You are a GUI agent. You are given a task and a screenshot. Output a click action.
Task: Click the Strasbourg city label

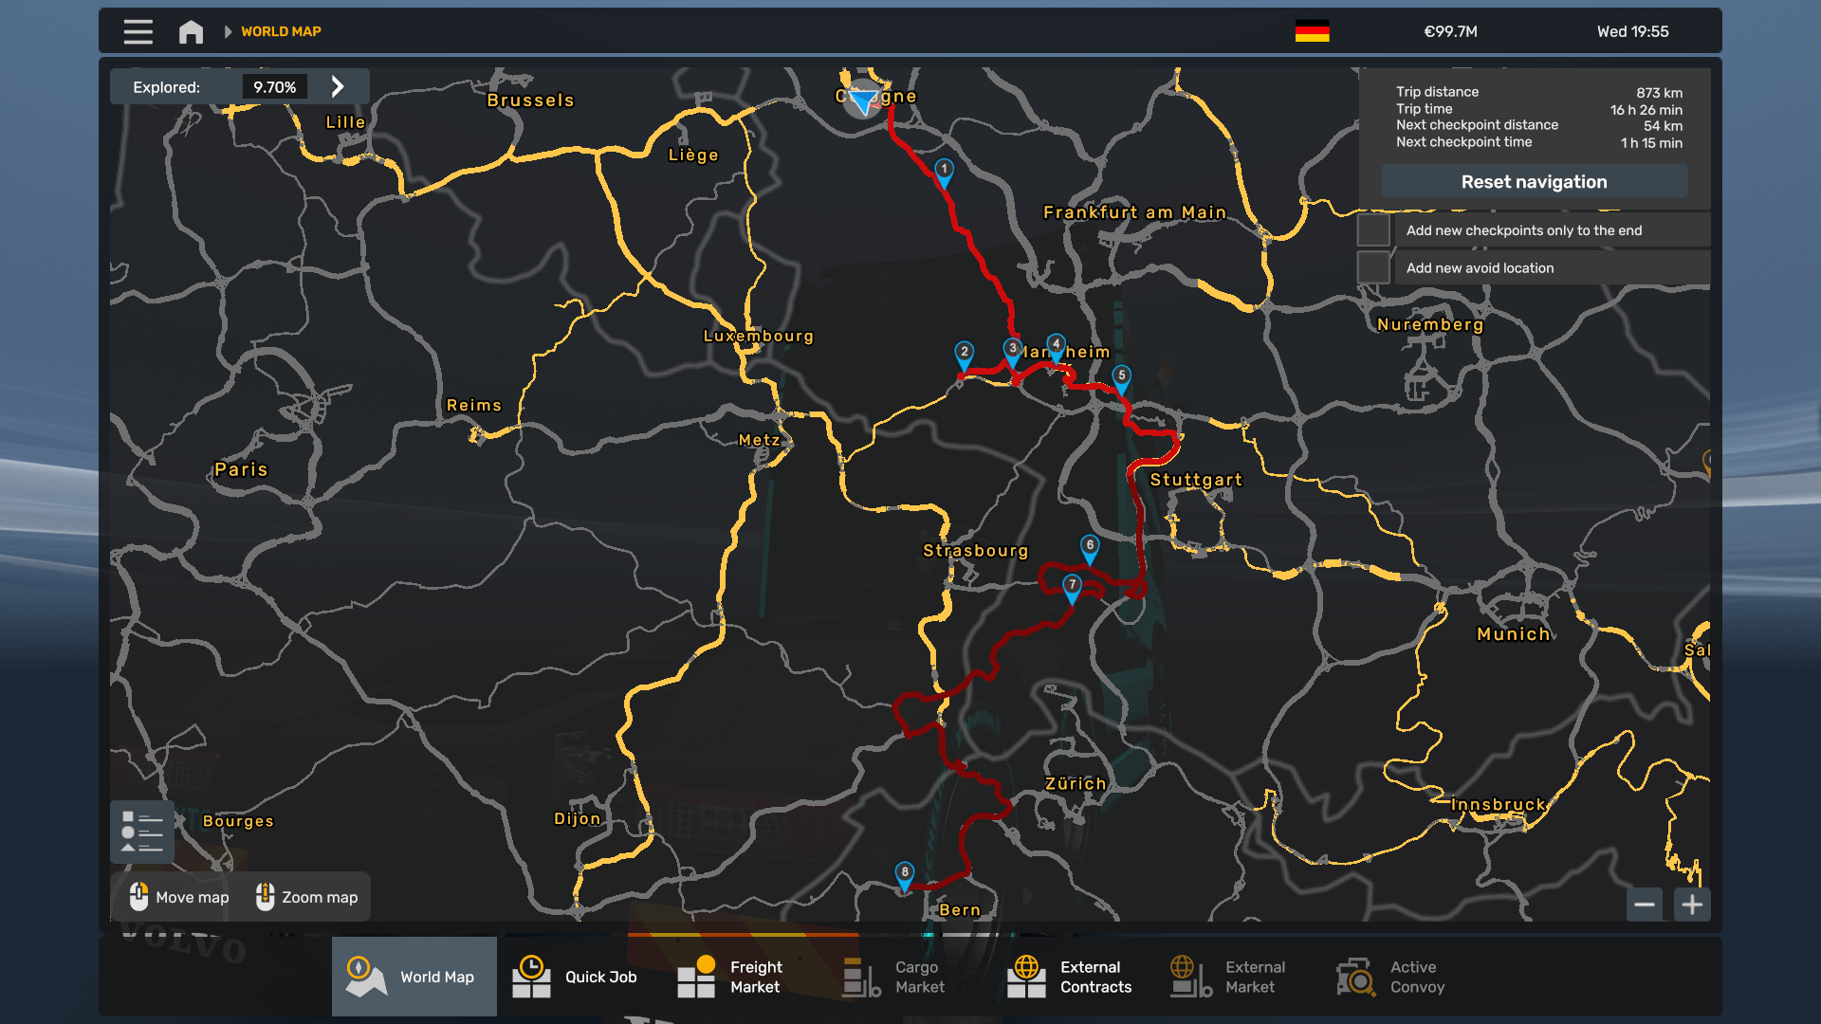point(975,551)
